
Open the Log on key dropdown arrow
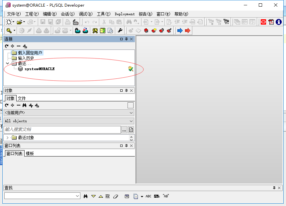click(14, 31)
